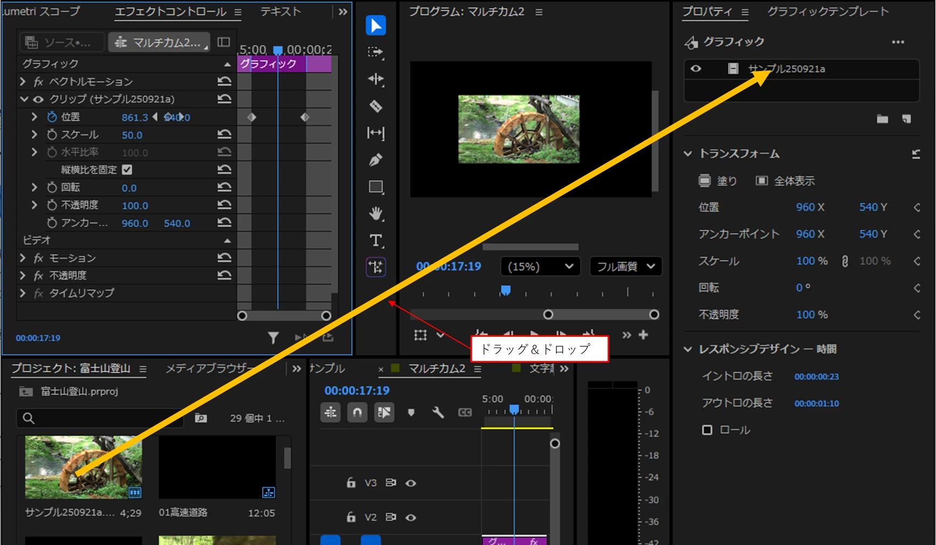Select the Slip tool

pos(376,133)
